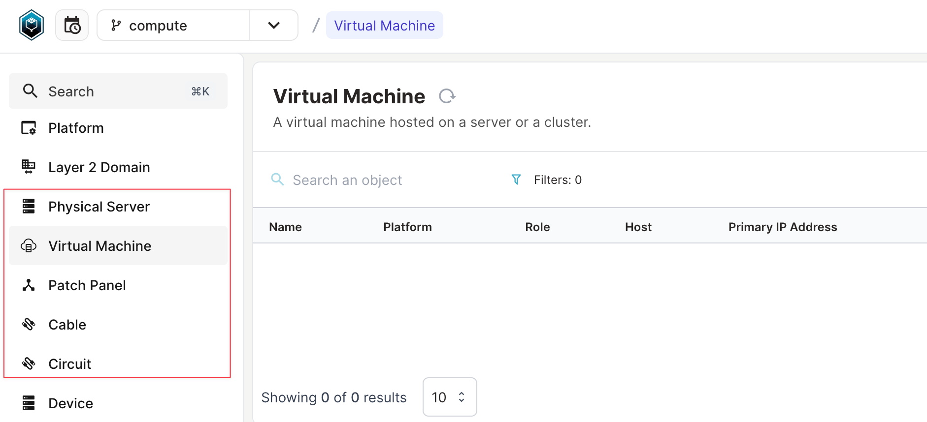Viewport: 927px width, 422px height.
Task: Click the Platform column header
Action: pos(407,227)
